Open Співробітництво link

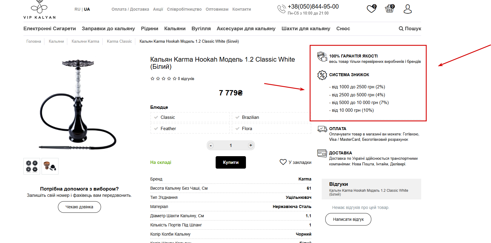pyautogui.click(x=184, y=9)
